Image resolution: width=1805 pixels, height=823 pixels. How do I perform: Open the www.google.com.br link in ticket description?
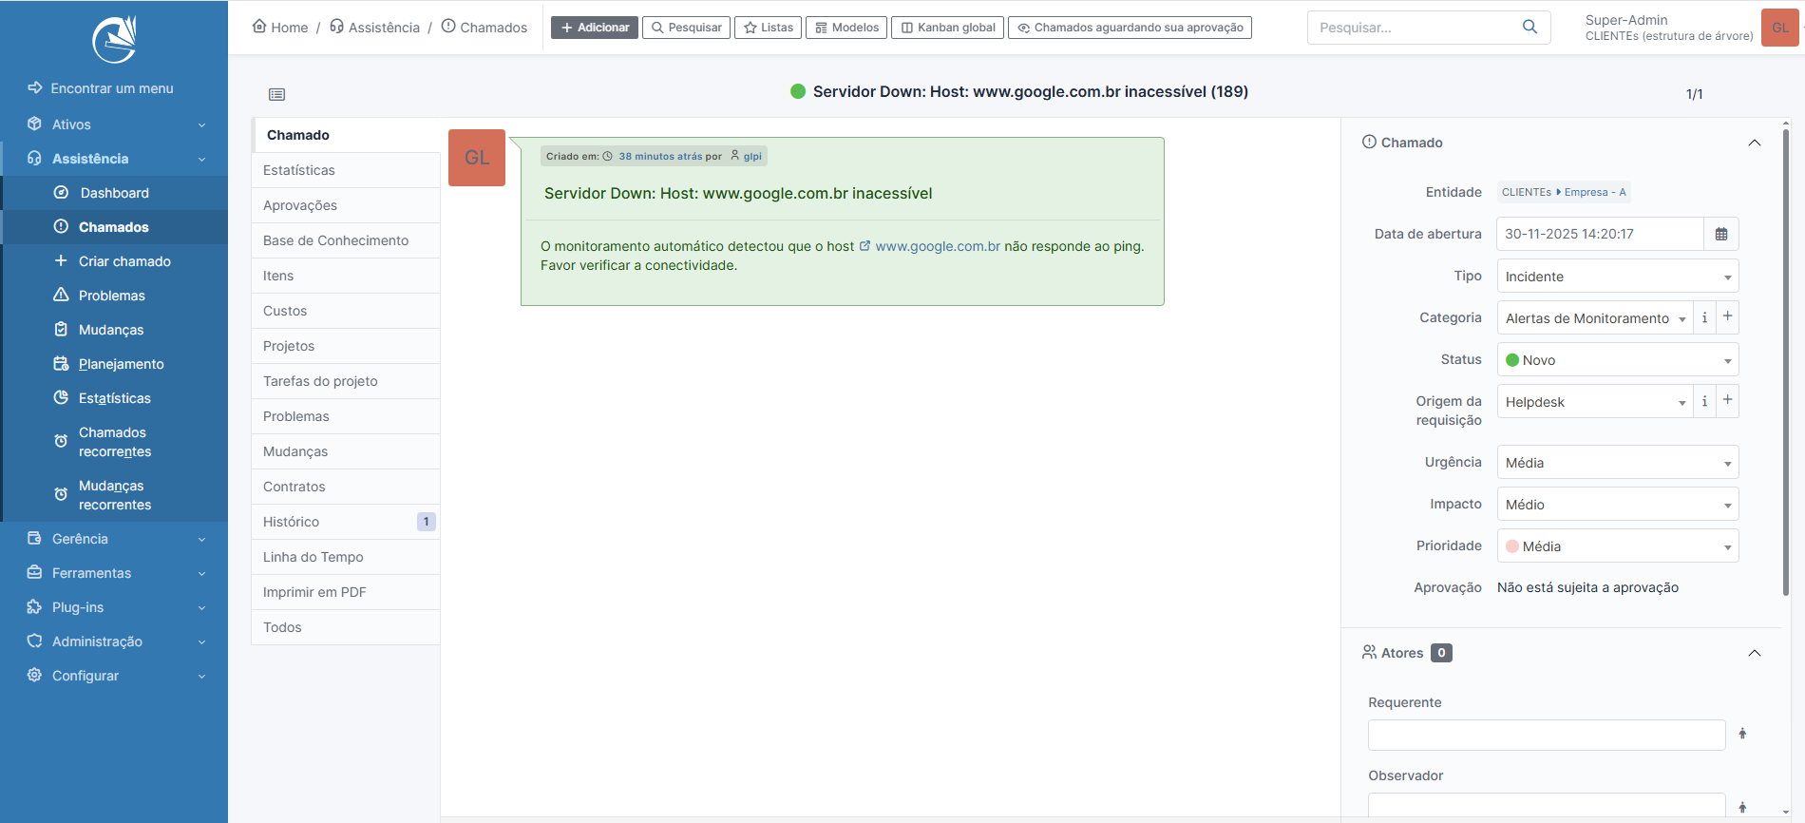[x=937, y=246]
